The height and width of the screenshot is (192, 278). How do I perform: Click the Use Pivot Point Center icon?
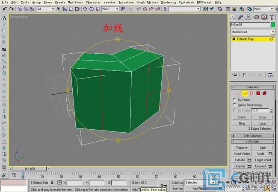tap(123, 9)
